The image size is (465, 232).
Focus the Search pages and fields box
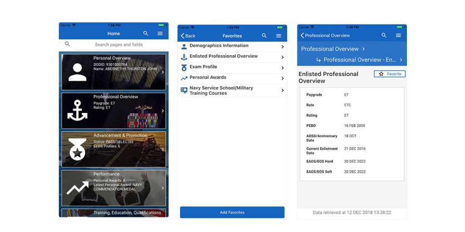(119, 45)
